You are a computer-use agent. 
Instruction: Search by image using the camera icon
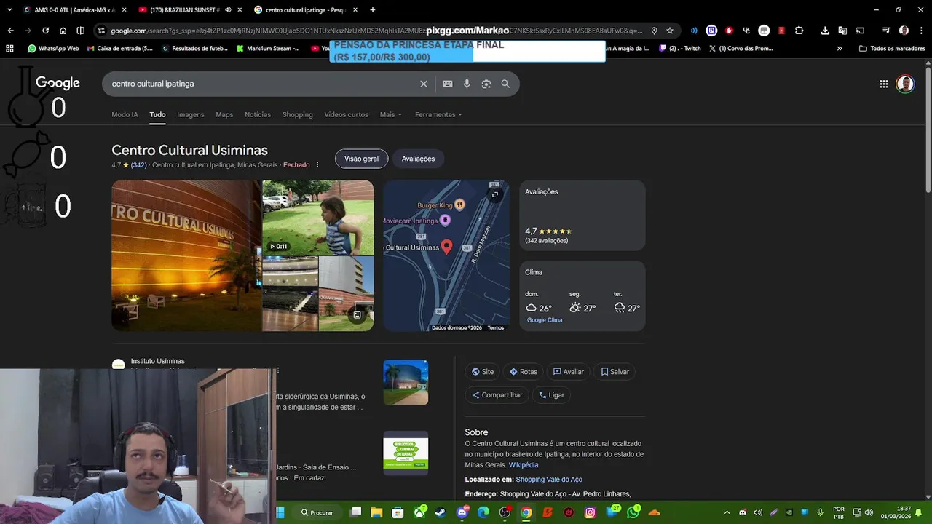point(486,84)
